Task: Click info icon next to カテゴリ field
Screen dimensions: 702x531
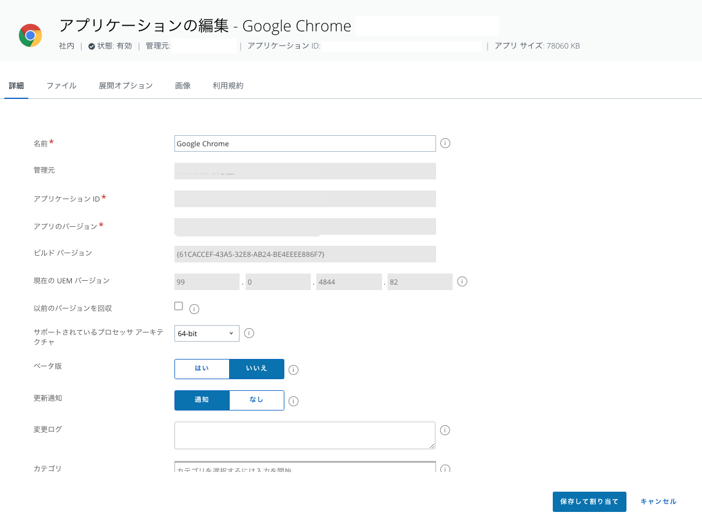Action: click(x=445, y=469)
